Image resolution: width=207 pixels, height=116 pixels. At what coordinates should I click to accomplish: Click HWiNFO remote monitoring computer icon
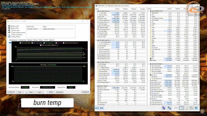click(164, 108)
